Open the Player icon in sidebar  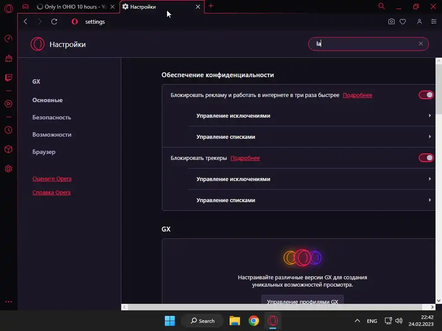(x=9, y=103)
